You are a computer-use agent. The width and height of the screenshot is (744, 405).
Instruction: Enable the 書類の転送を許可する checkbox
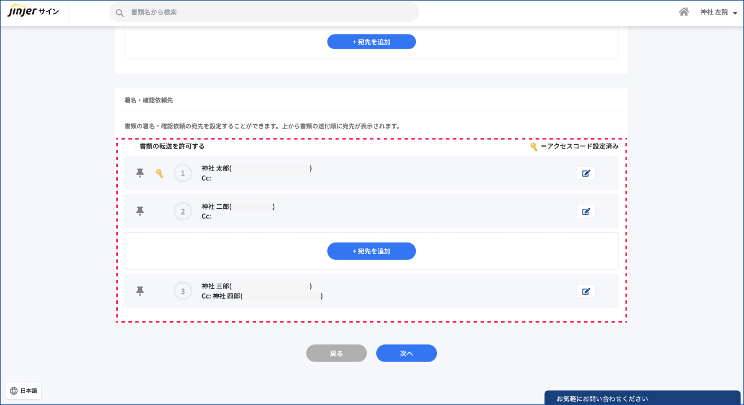[130, 146]
